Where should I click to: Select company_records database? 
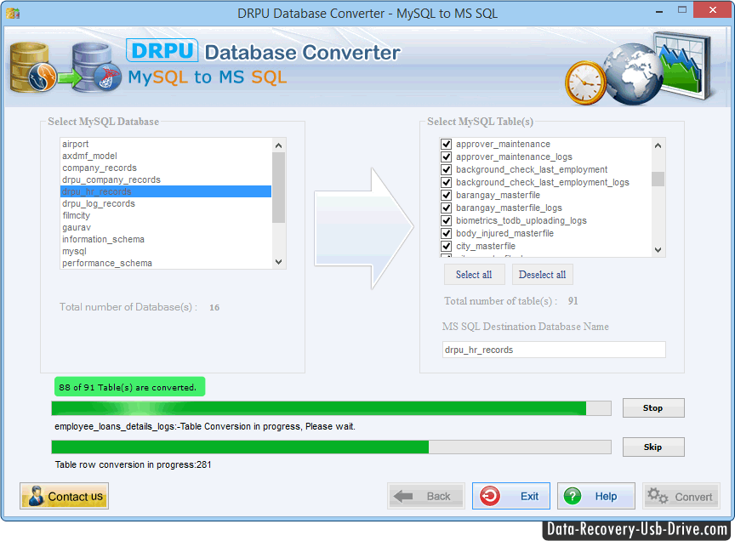[166, 168]
